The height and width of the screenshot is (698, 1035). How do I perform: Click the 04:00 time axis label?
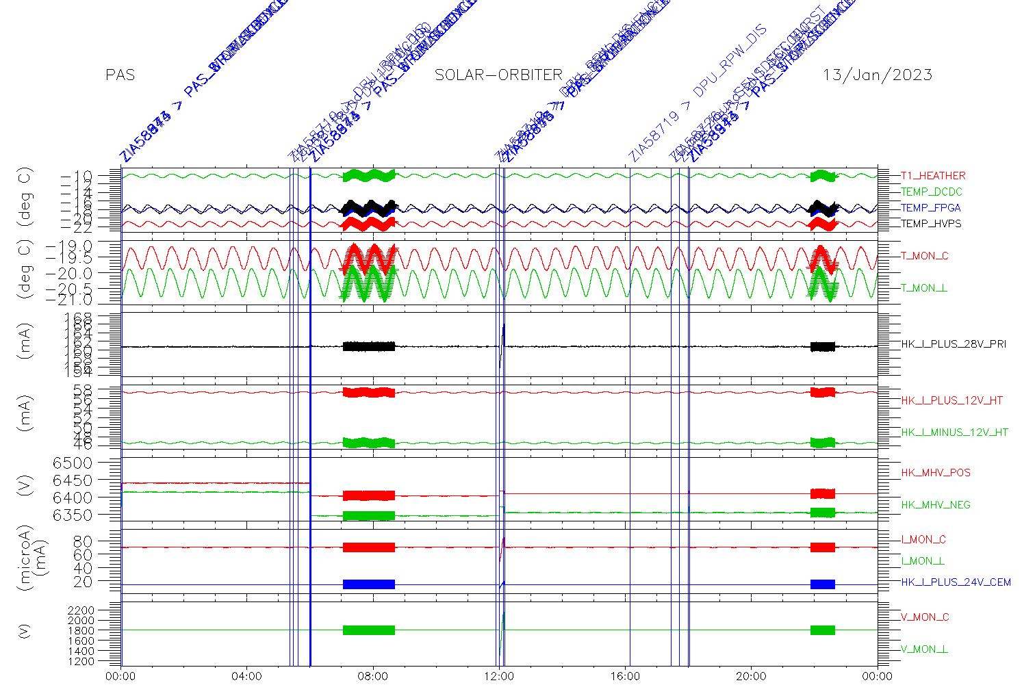(247, 677)
